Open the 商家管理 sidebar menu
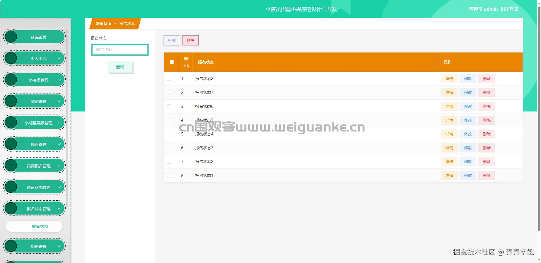The width and height of the screenshot is (541, 263). 34,101
